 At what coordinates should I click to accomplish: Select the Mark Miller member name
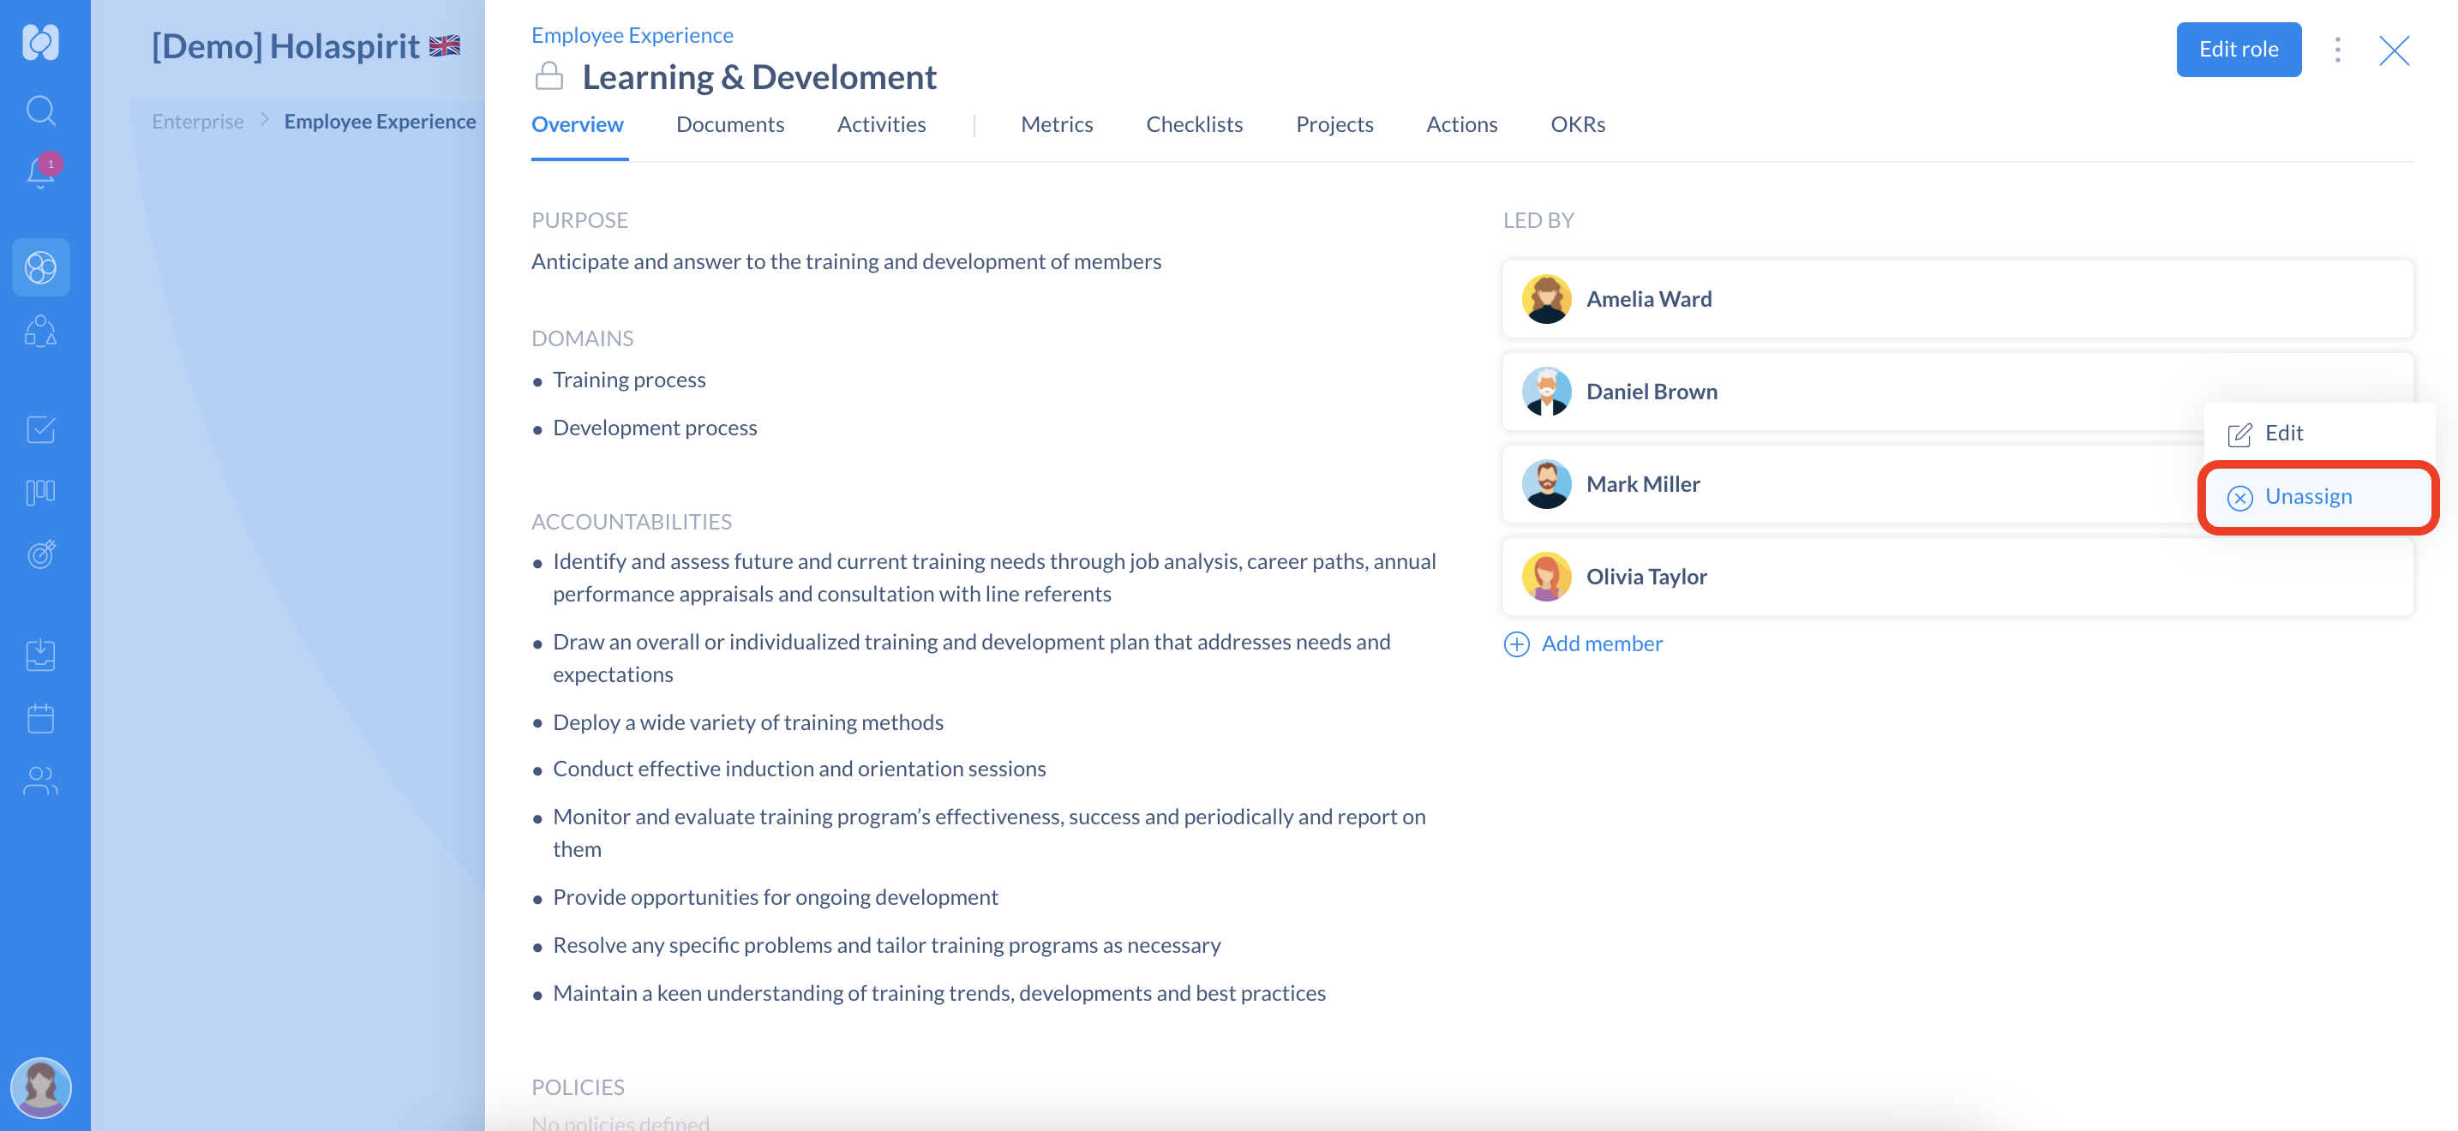(x=1642, y=484)
